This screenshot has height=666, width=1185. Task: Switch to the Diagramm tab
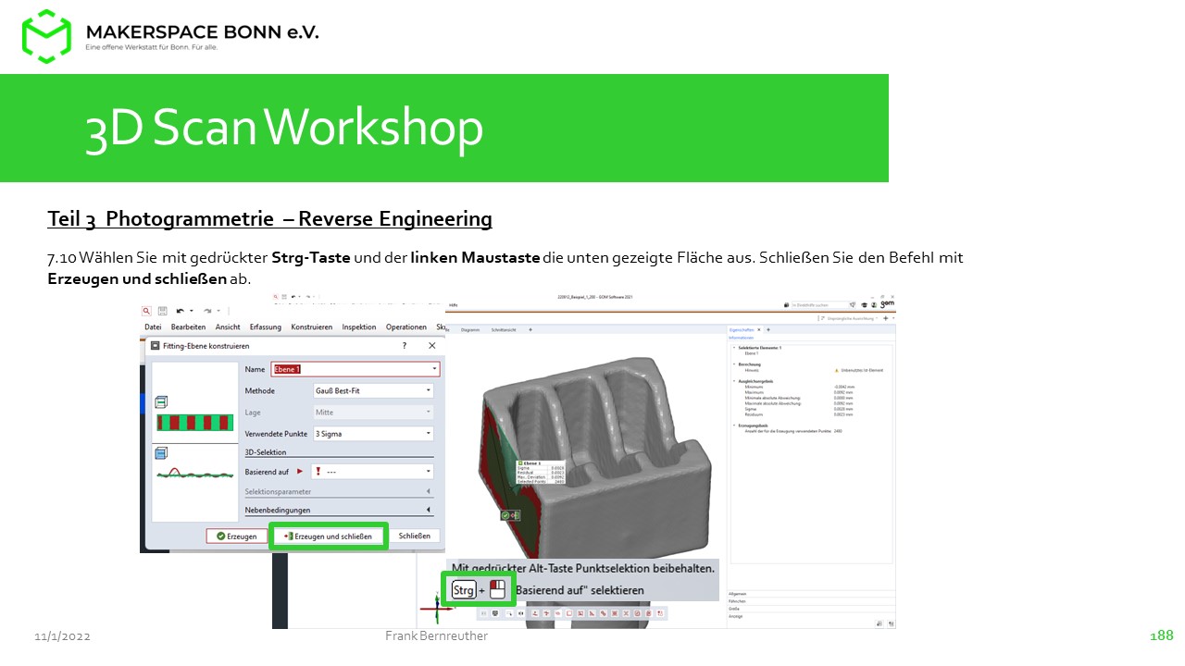pos(470,329)
